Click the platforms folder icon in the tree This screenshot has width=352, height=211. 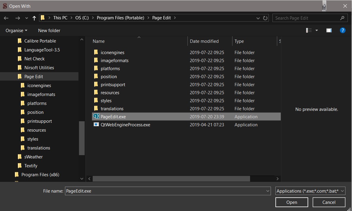(x=22, y=103)
